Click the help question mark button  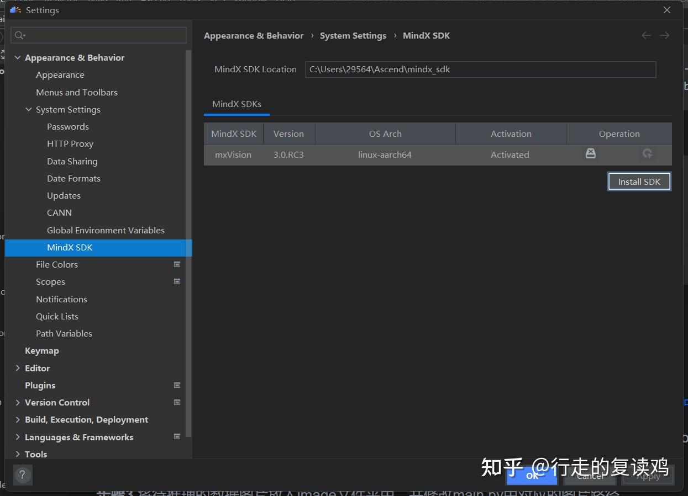(23, 474)
